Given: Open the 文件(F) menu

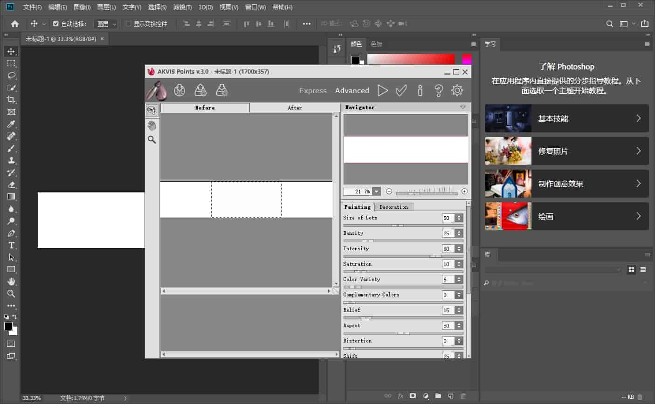Looking at the screenshot, I should pos(32,7).
